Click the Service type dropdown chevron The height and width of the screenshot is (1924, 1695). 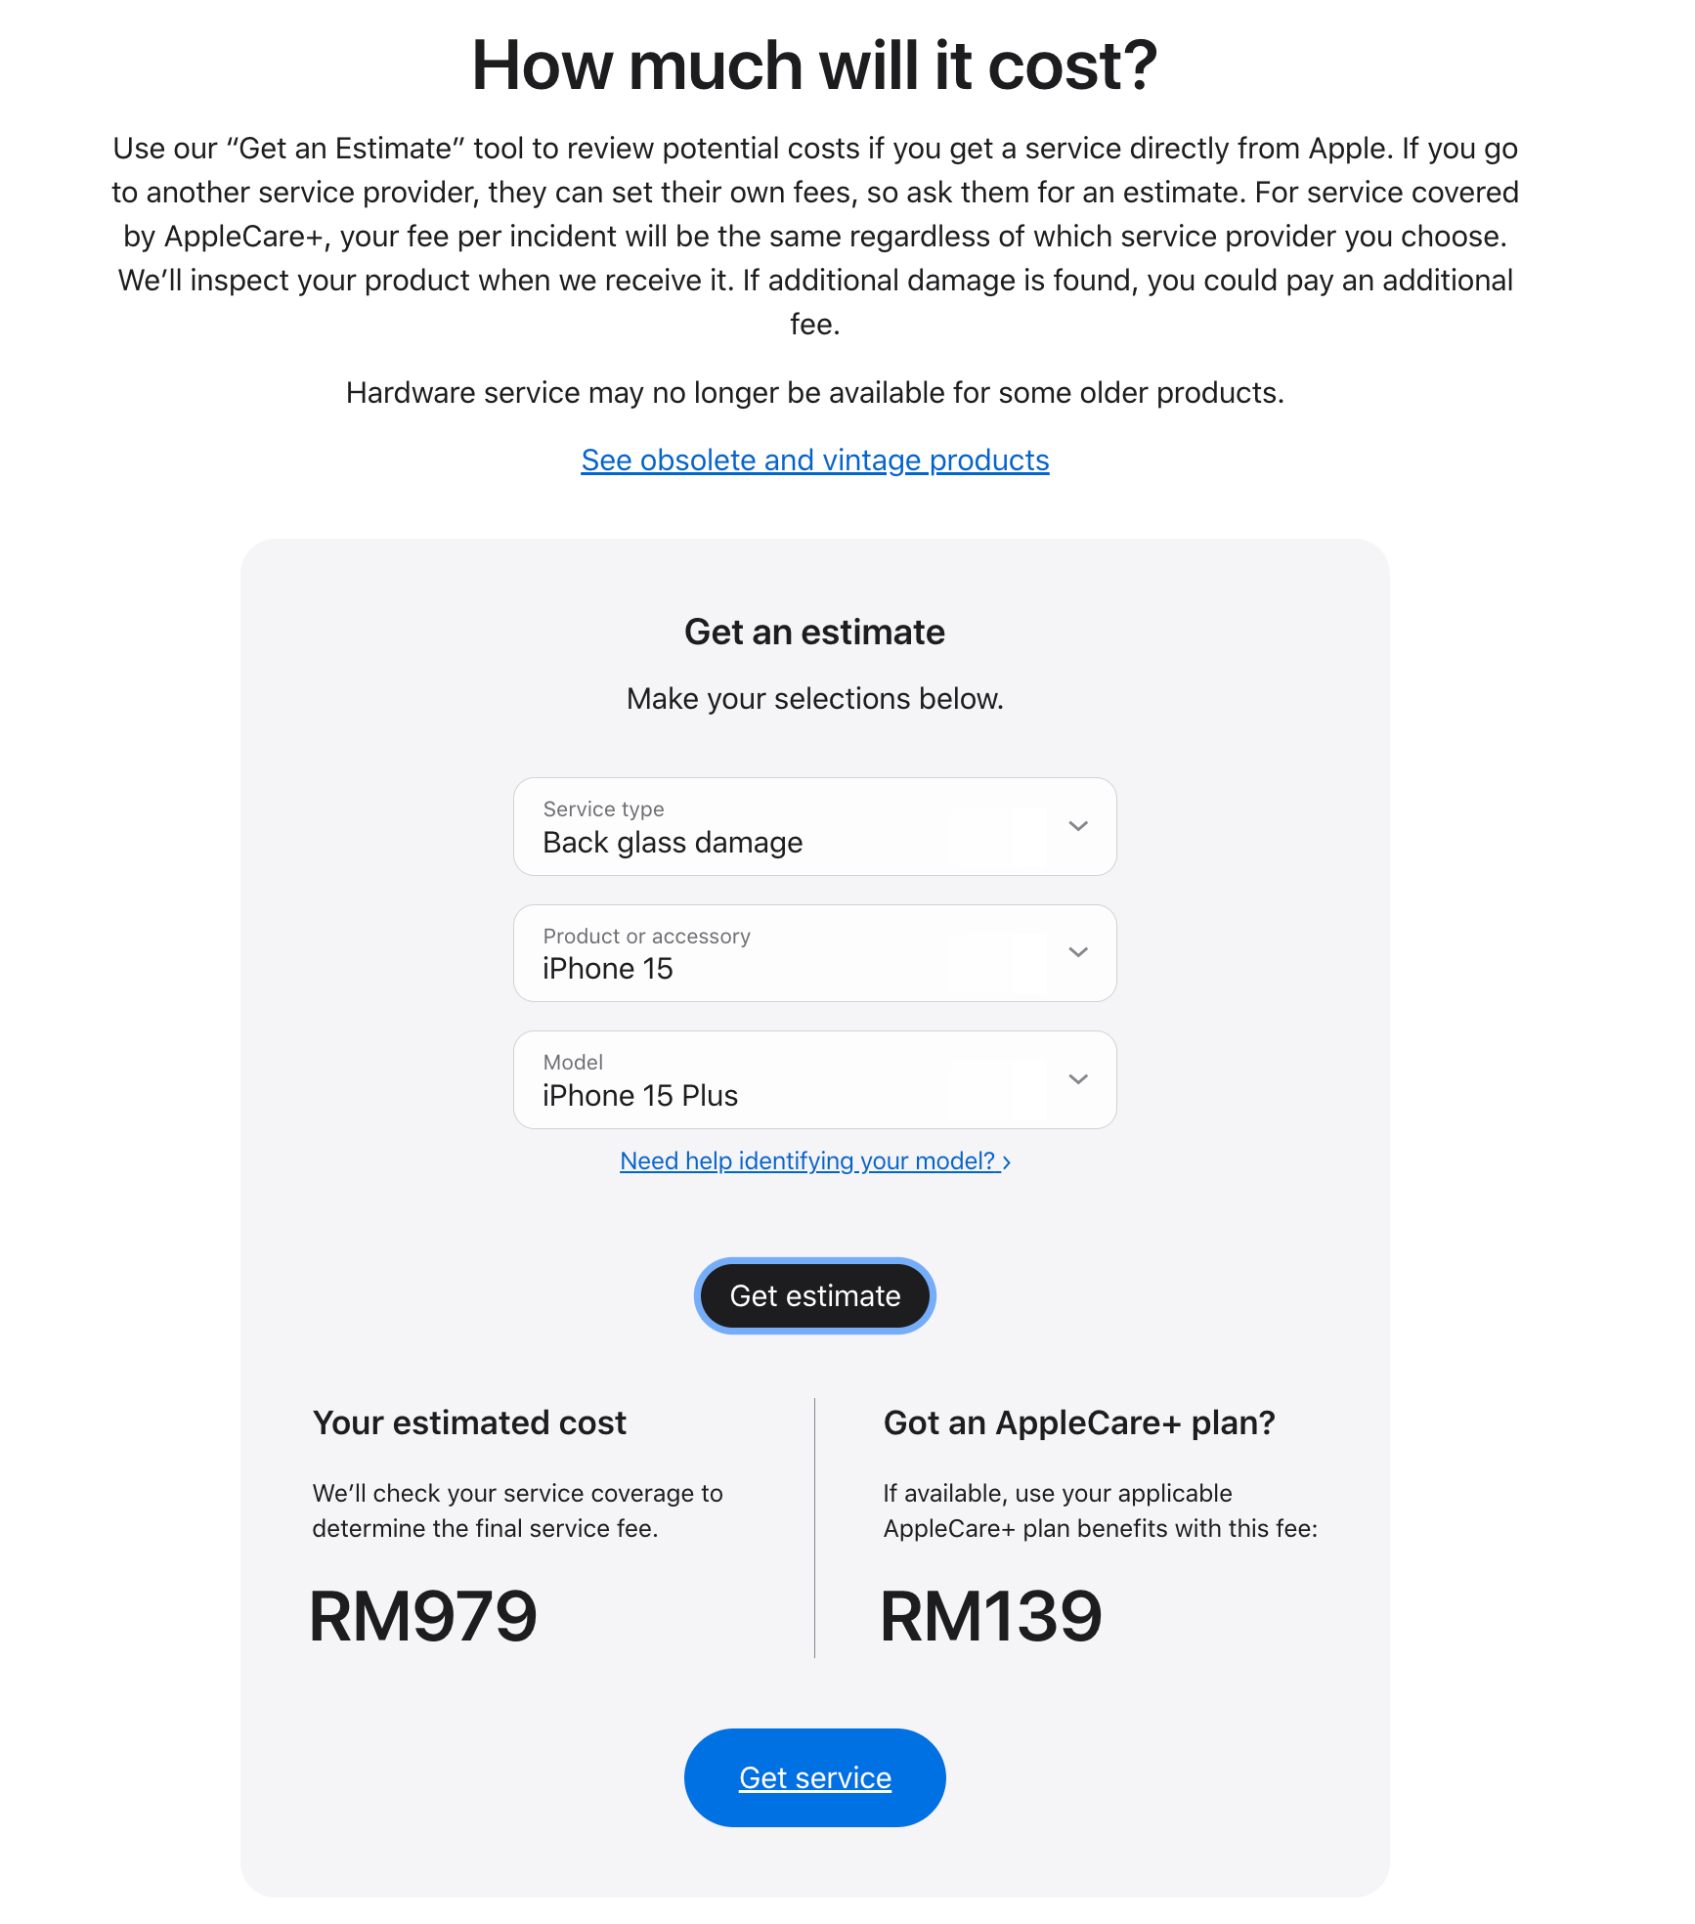(x=1077, y=826)
